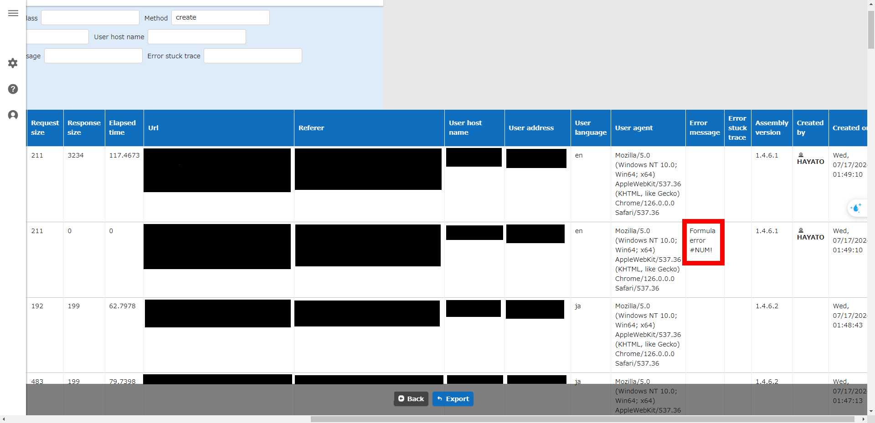Open the hamburger navigation menu
The image size is (875, 423).
coord(13,13)
